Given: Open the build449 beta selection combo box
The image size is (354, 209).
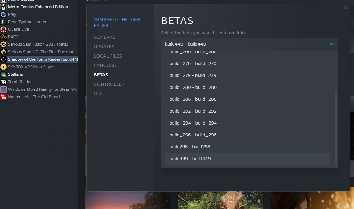Looking at the screenshot, I should [x=249, y=44].
